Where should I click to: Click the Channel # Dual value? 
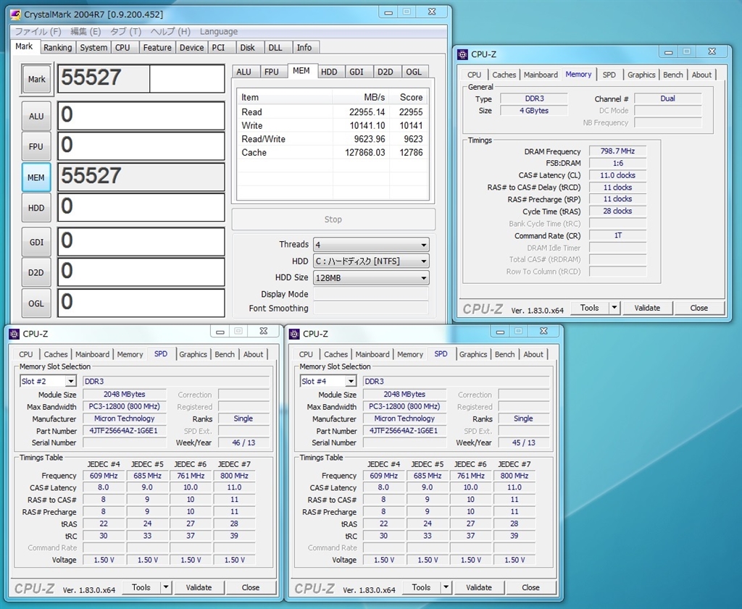coord(667,98)
